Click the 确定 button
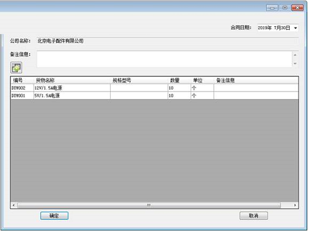Viewport: 311px width, 231px height. tap(54, 215)
